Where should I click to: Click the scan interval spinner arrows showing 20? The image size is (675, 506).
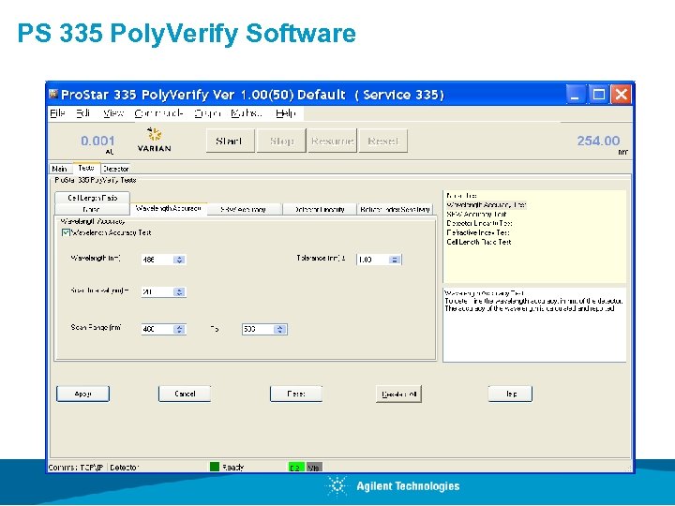click(179, 292)
